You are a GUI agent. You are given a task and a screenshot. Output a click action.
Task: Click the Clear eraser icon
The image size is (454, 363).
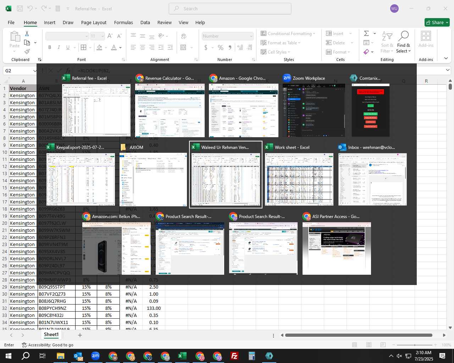(366, 52)
